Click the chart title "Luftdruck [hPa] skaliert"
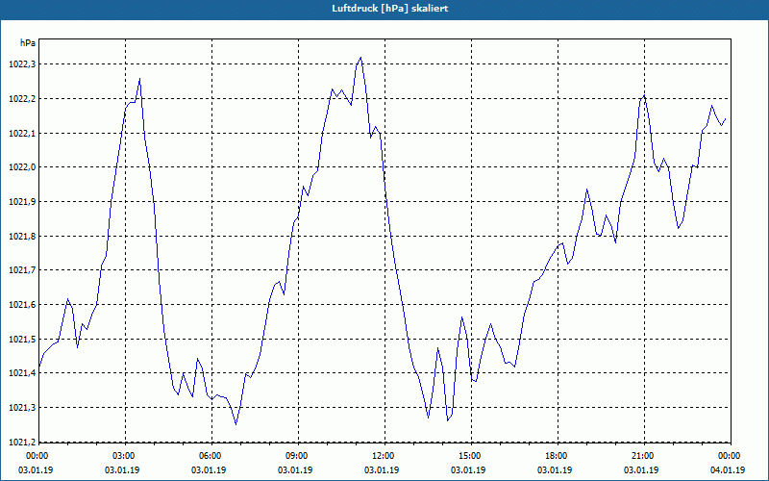769x481 pixels. [389, 9]
